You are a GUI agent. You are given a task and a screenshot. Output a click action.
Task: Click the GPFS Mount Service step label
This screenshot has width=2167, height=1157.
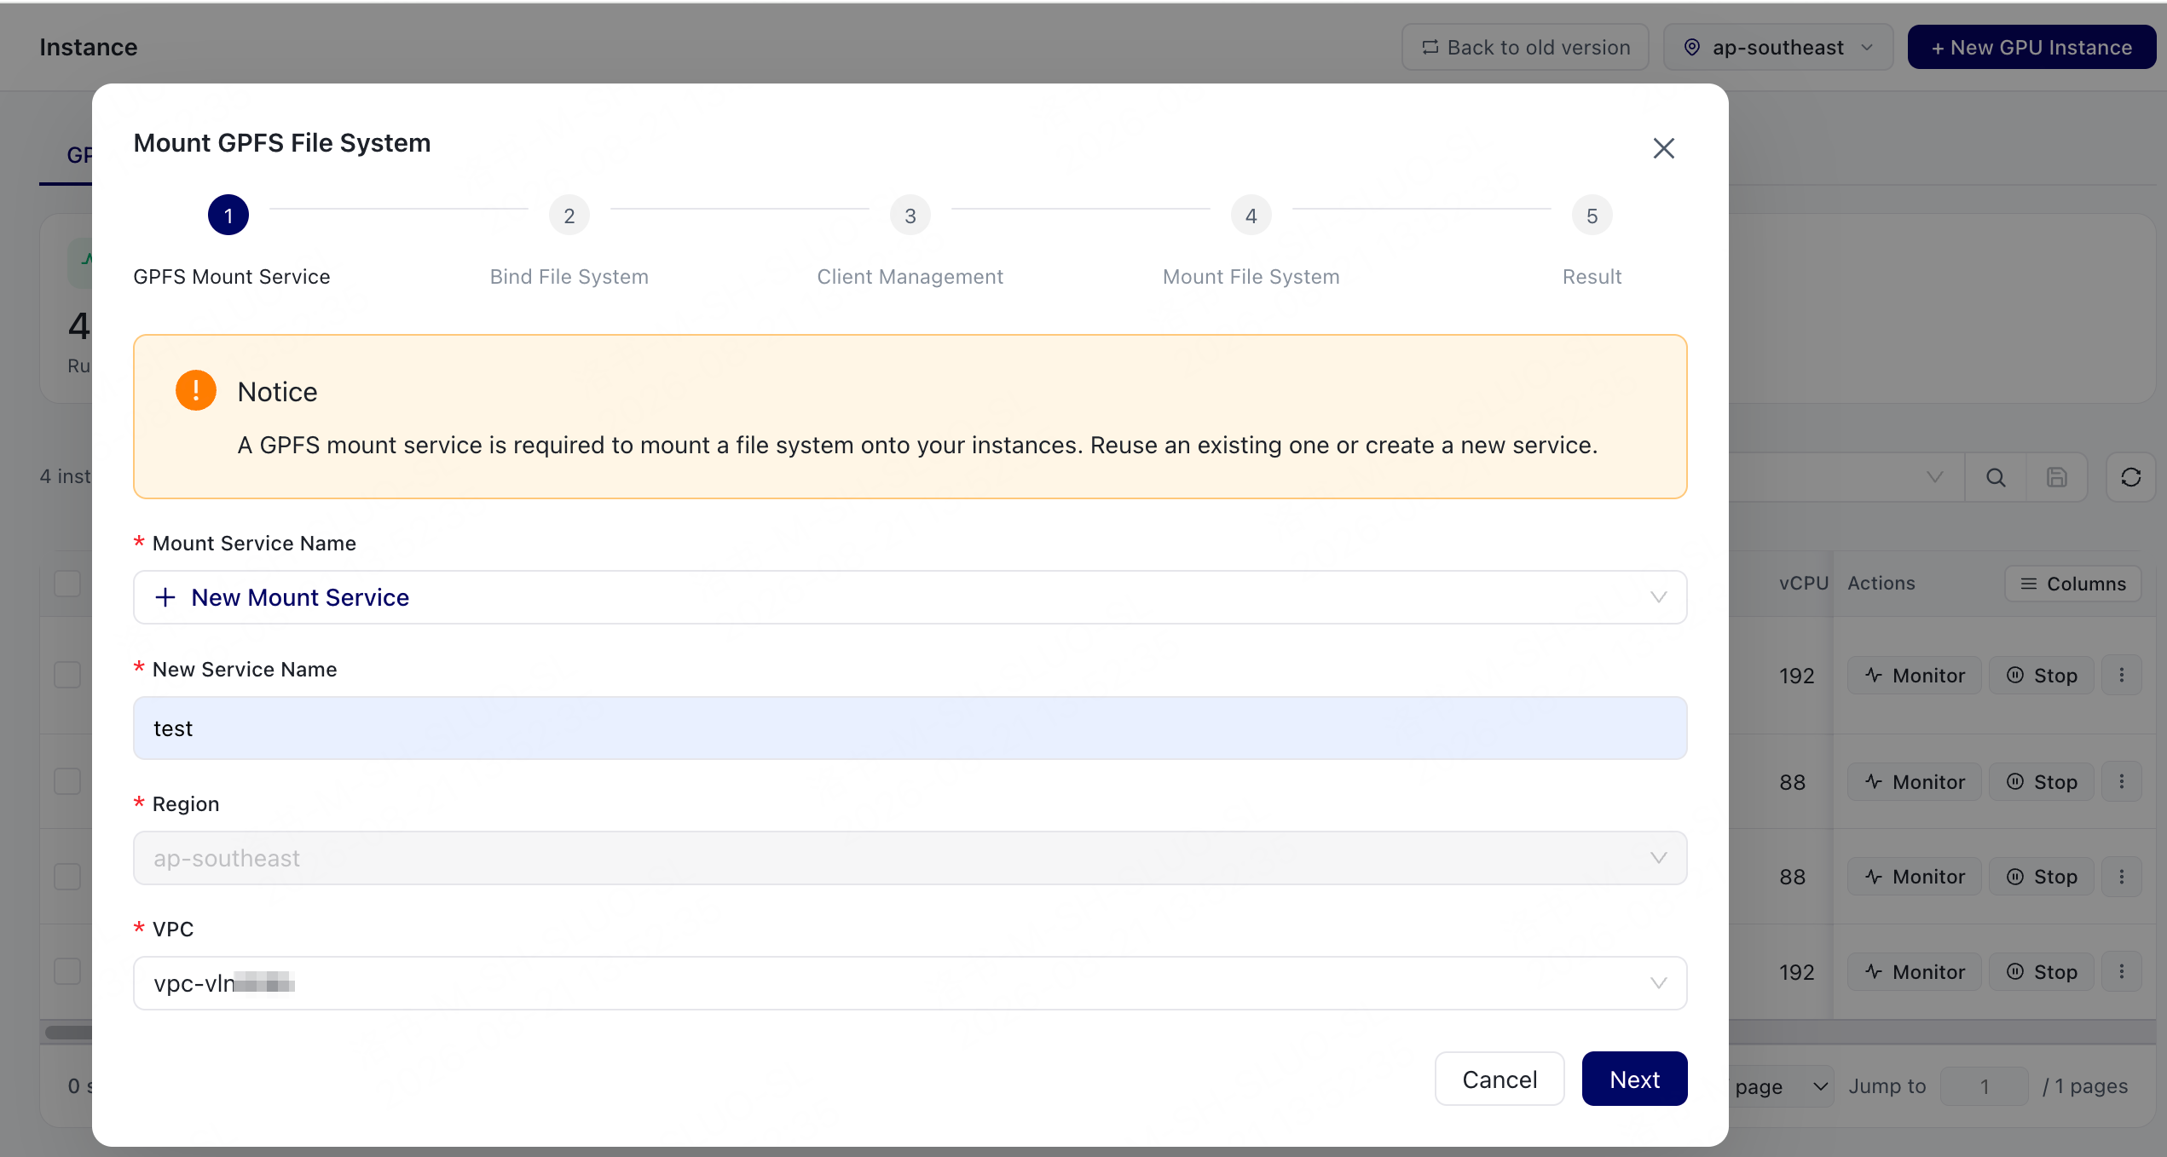(x=232, y=277)
